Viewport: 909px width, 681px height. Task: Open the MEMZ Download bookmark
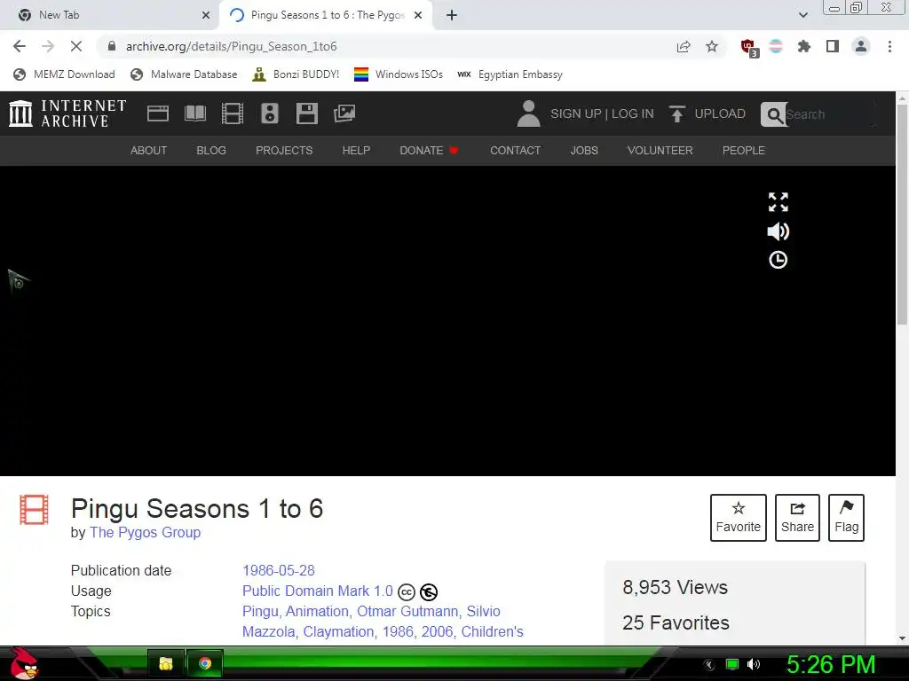tap(64, 74)
